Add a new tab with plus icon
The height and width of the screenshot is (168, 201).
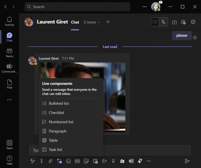[x=108, y=22]
